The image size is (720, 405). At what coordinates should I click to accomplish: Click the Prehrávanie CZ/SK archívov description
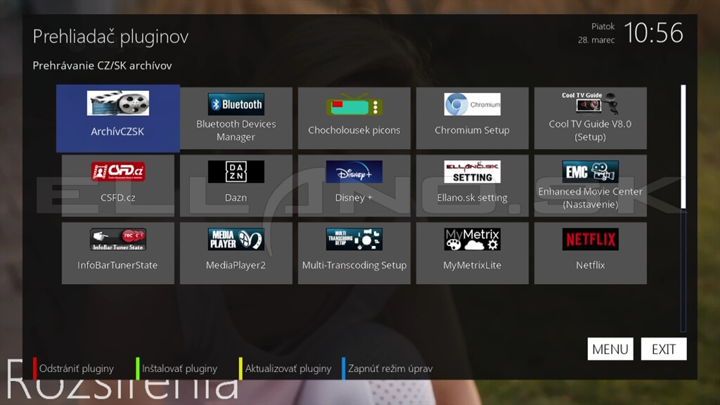tap(103, 65)
